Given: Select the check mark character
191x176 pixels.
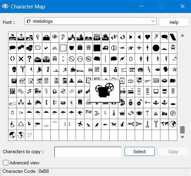Looking at the screenshot, I should 46,48.
